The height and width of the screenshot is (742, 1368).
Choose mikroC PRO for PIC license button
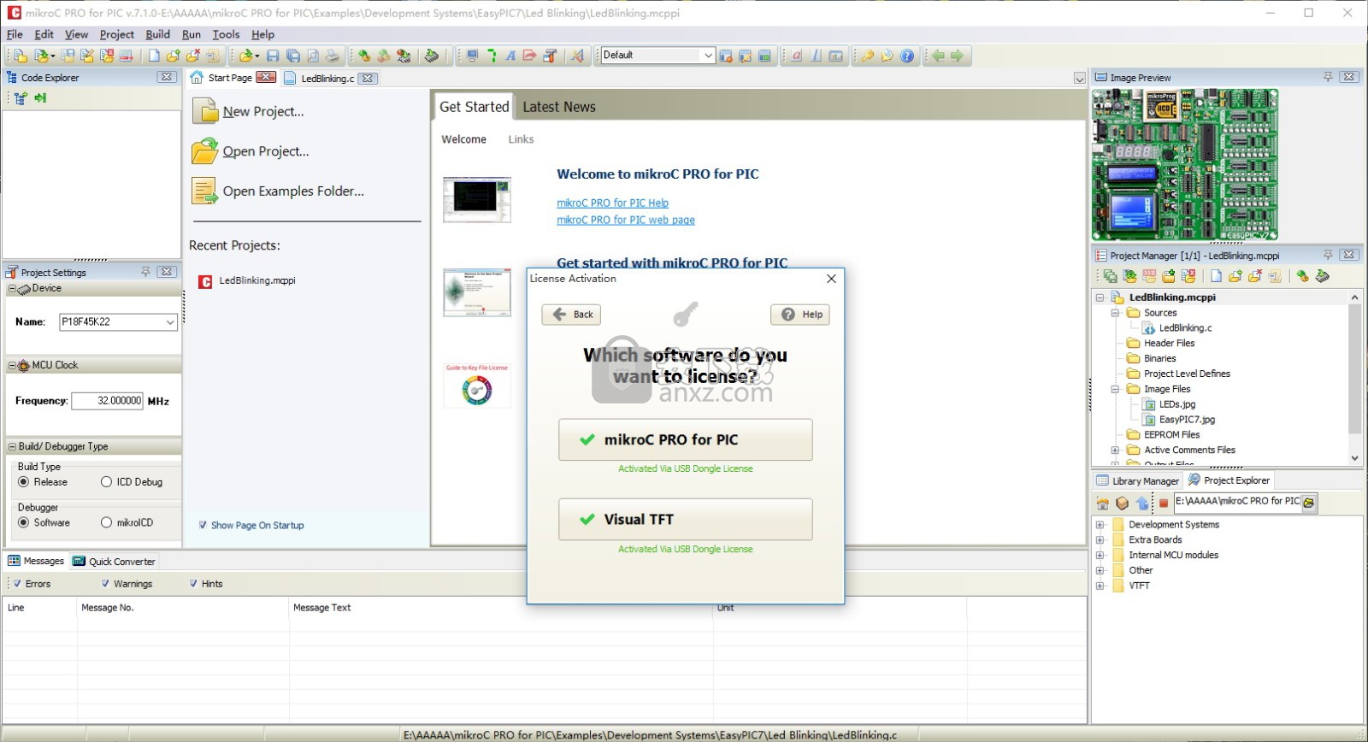point(686,439)
